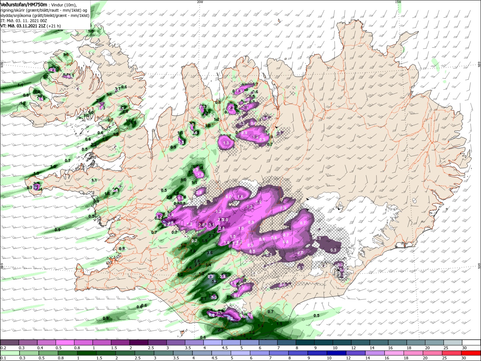The width and height of the screenshot is (481, 361).
Task: Select the bright pink 0.5 swatch in upper legend row
Action: pos(65,343)
